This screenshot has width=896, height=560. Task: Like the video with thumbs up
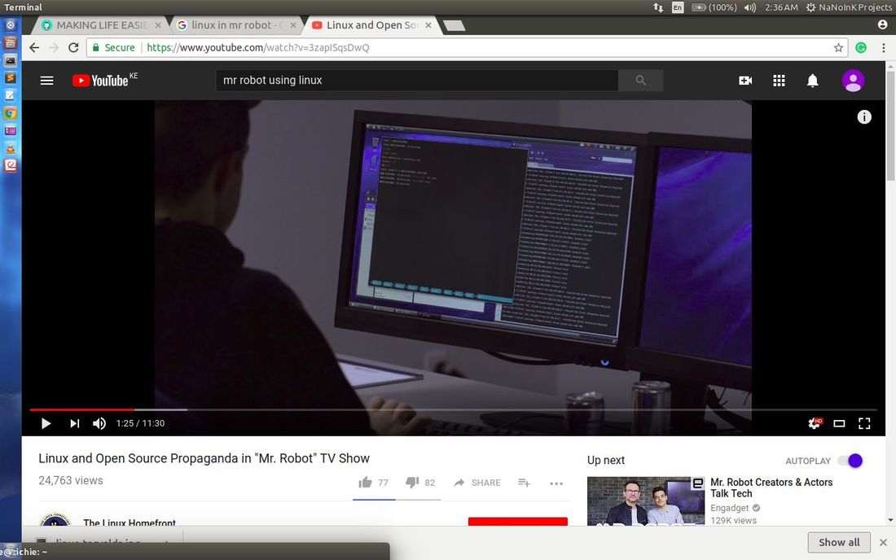coord(365,482)
